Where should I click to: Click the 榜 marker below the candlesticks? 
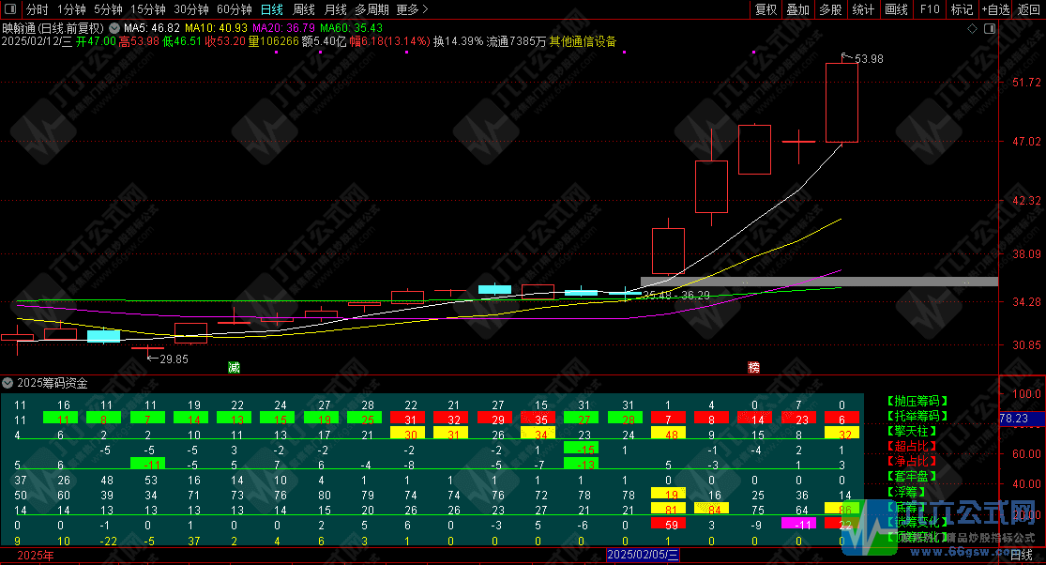click(x=753, y=367)
